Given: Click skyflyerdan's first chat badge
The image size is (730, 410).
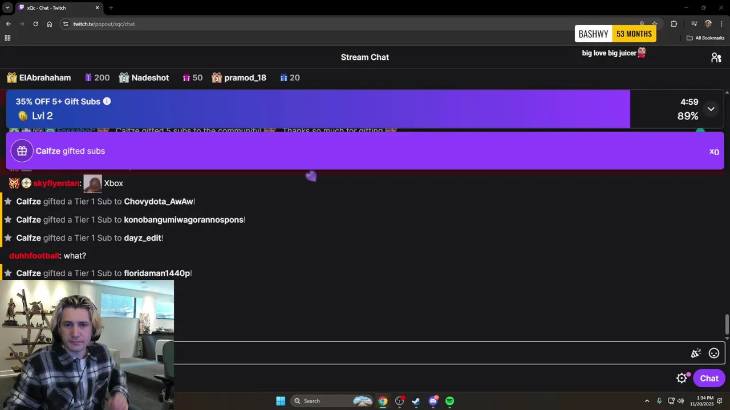Looking at the screenshot, I should pyautogui.click(x=14, y=183).
